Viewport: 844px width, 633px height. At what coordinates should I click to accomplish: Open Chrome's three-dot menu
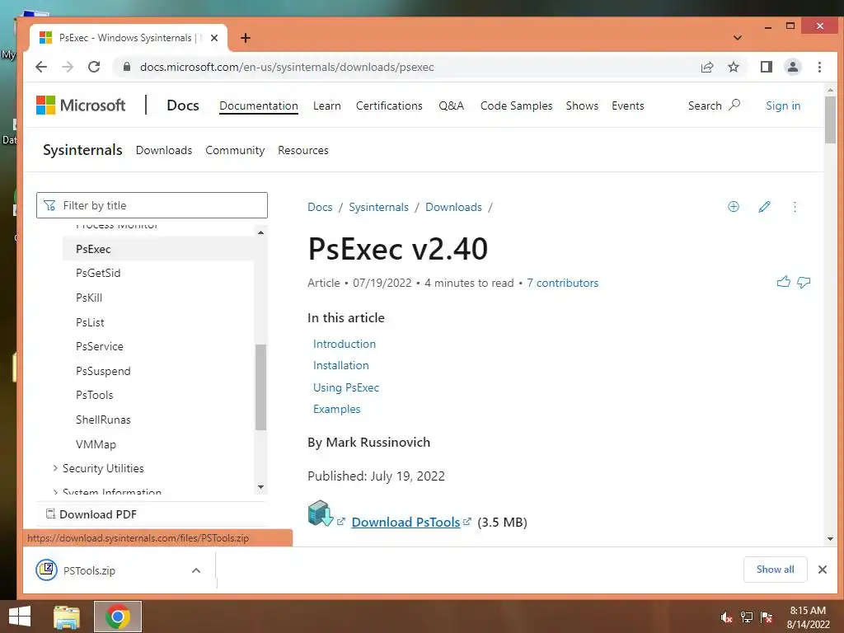[819, 67]
